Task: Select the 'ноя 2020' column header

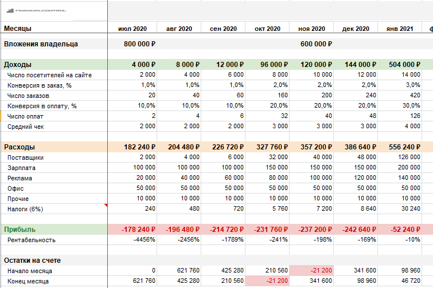Action: (x=311, y=29)
